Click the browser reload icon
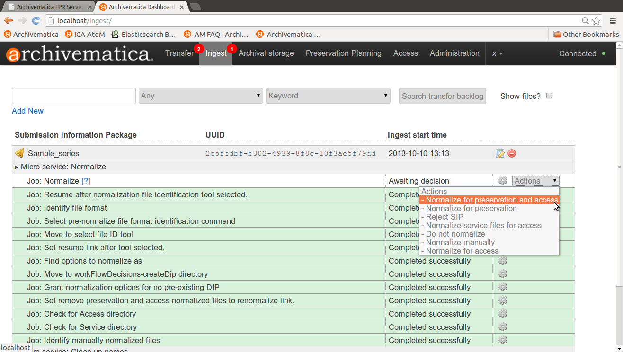The image size is (623, 352). pos(36,21)
